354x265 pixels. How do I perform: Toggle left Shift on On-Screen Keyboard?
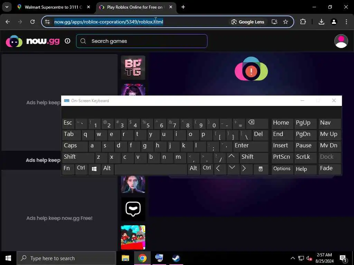point(78,157)
